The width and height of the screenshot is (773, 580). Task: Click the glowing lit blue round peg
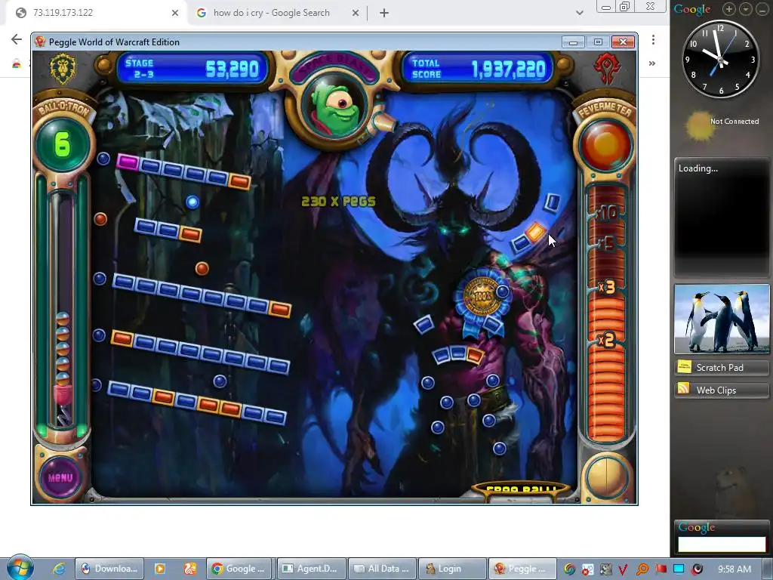click(x=192, y=202)
